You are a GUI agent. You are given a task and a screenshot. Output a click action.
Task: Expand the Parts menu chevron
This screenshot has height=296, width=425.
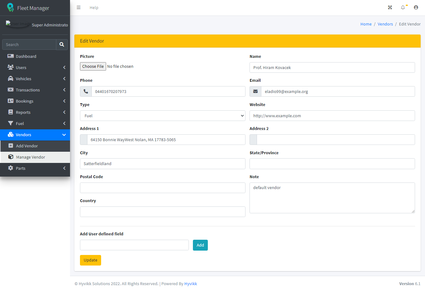pos(64,168)
